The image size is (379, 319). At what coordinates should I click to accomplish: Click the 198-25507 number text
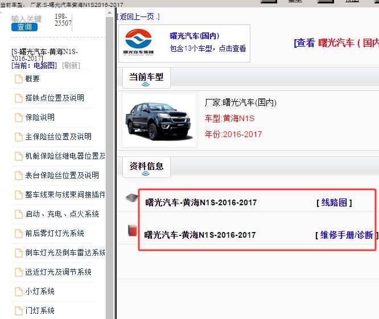63,20
